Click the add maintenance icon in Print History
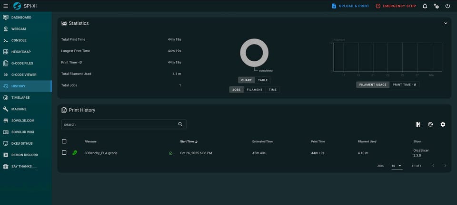This screenshot has height=205, width=457. [x=418, y=124]
